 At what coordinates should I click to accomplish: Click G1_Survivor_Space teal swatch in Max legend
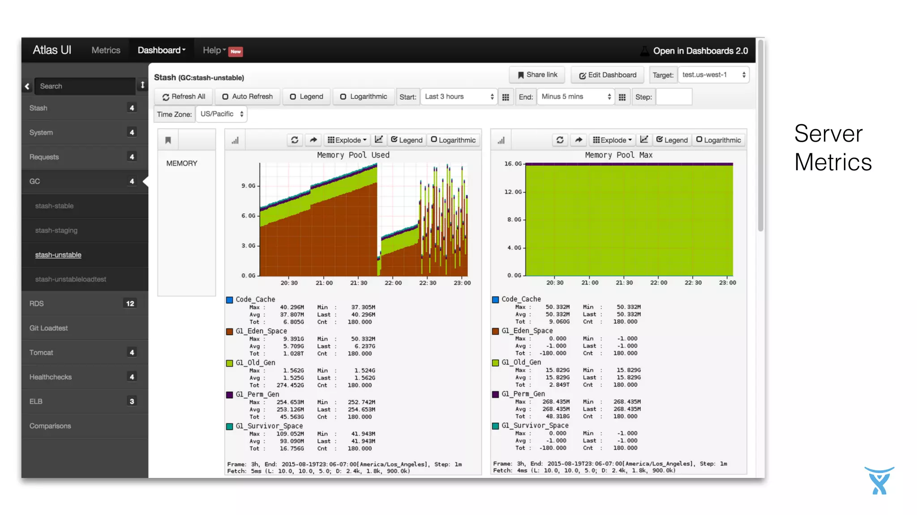[496, 426]
